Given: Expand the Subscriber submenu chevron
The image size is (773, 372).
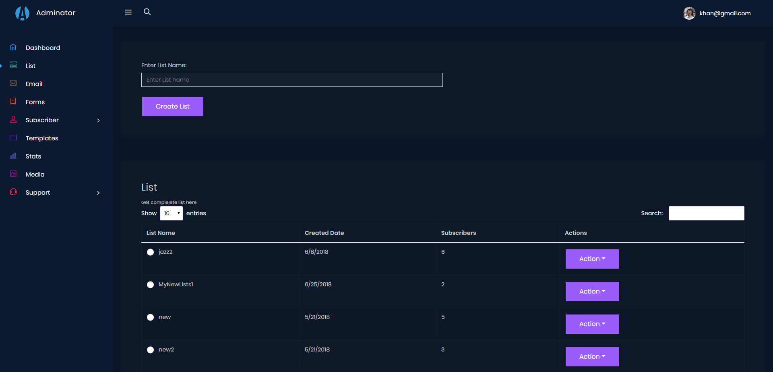Looking at the screenshot, I should tap(98, 120).
